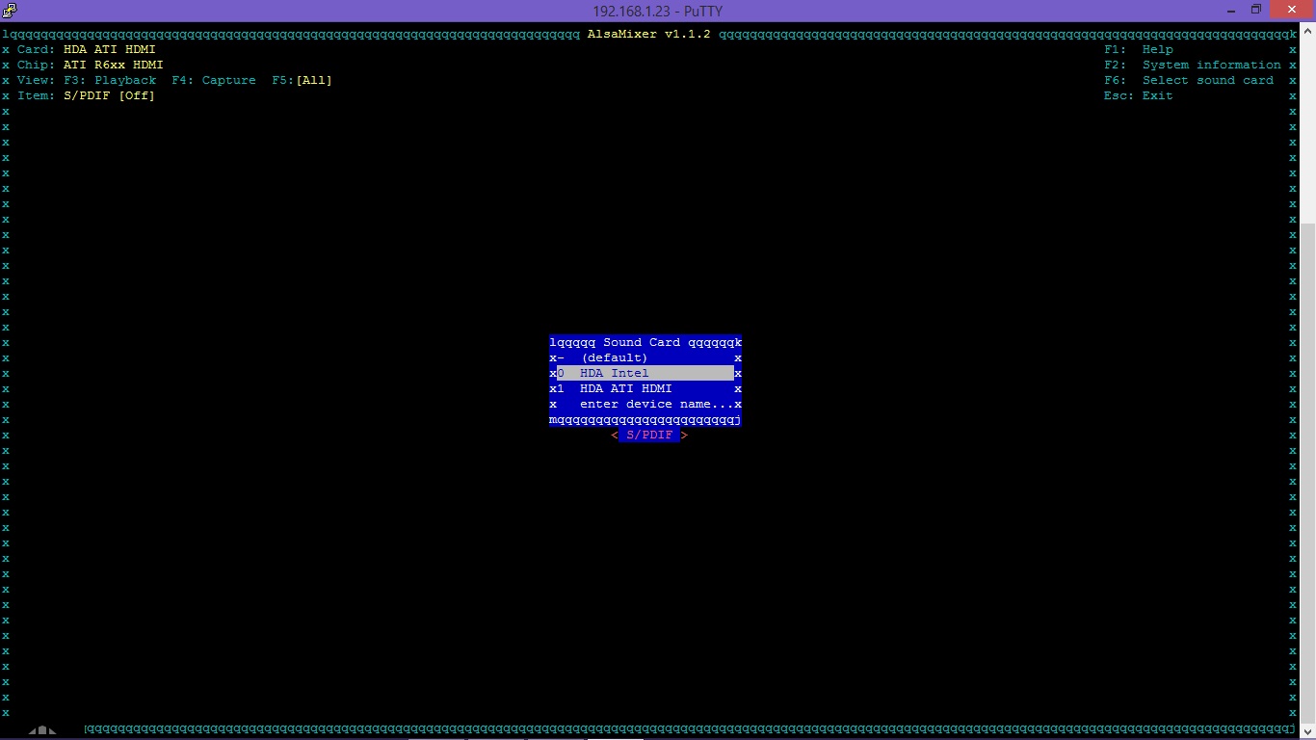Click the "F3: Playback" view label
1316x740 pixels.
click(110, 80)
